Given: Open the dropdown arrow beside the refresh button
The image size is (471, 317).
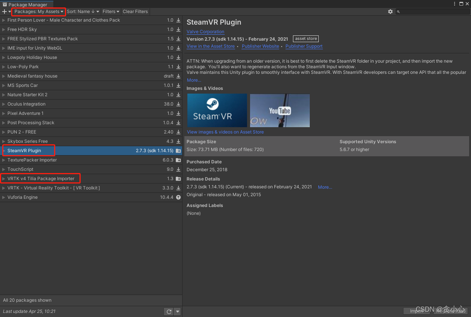Looking at the screenshot, I should point(178,311).
